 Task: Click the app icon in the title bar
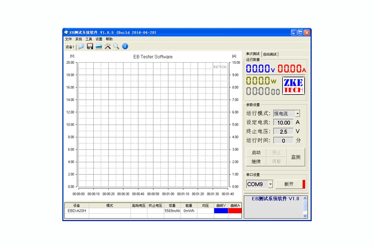coord(66,32)
